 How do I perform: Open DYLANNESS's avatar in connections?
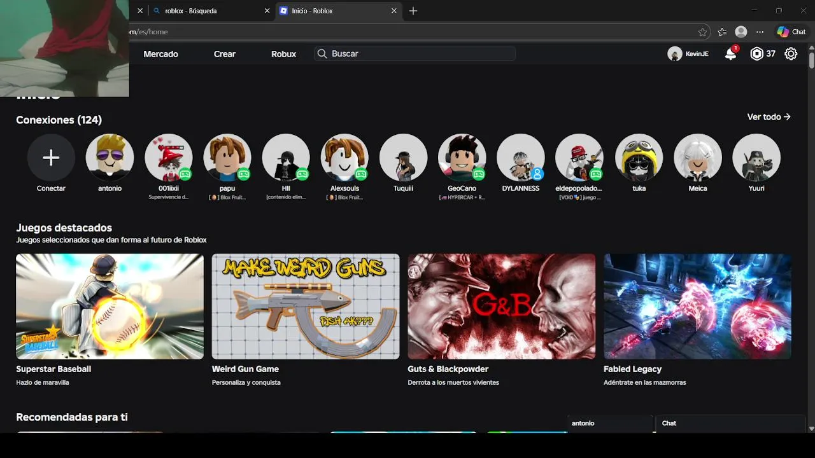click(x=521, y=158)
